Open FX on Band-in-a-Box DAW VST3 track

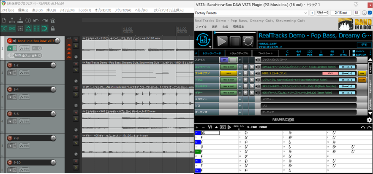click(x=10, y=49)
